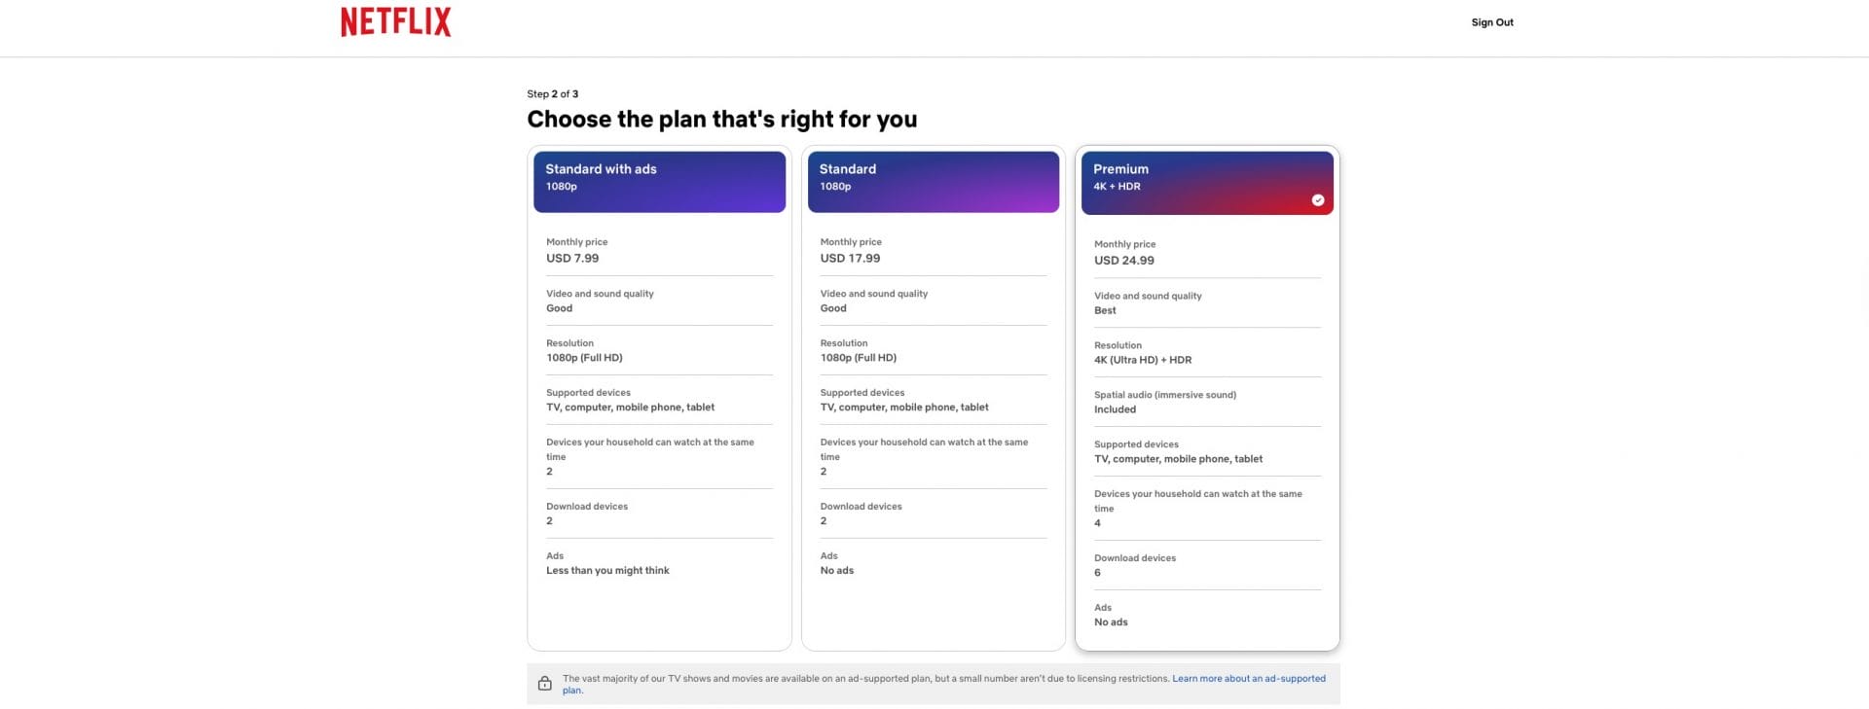
Task: Click the 'Choose the plan' page heading
Action: [721, 120]
